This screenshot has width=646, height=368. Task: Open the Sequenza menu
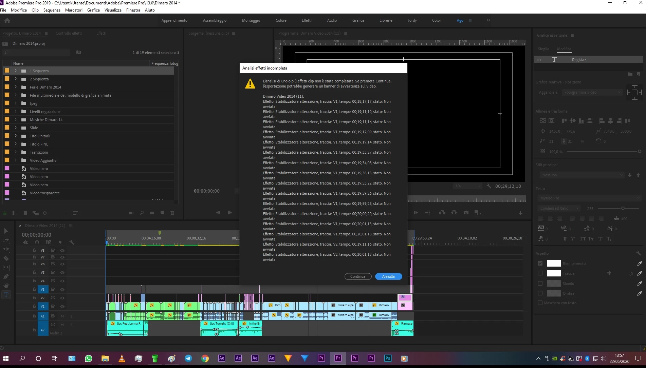tap(52, 10)
